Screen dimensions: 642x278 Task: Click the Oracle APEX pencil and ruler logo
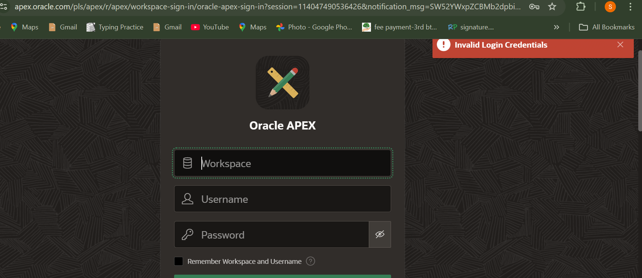[283, 83]
